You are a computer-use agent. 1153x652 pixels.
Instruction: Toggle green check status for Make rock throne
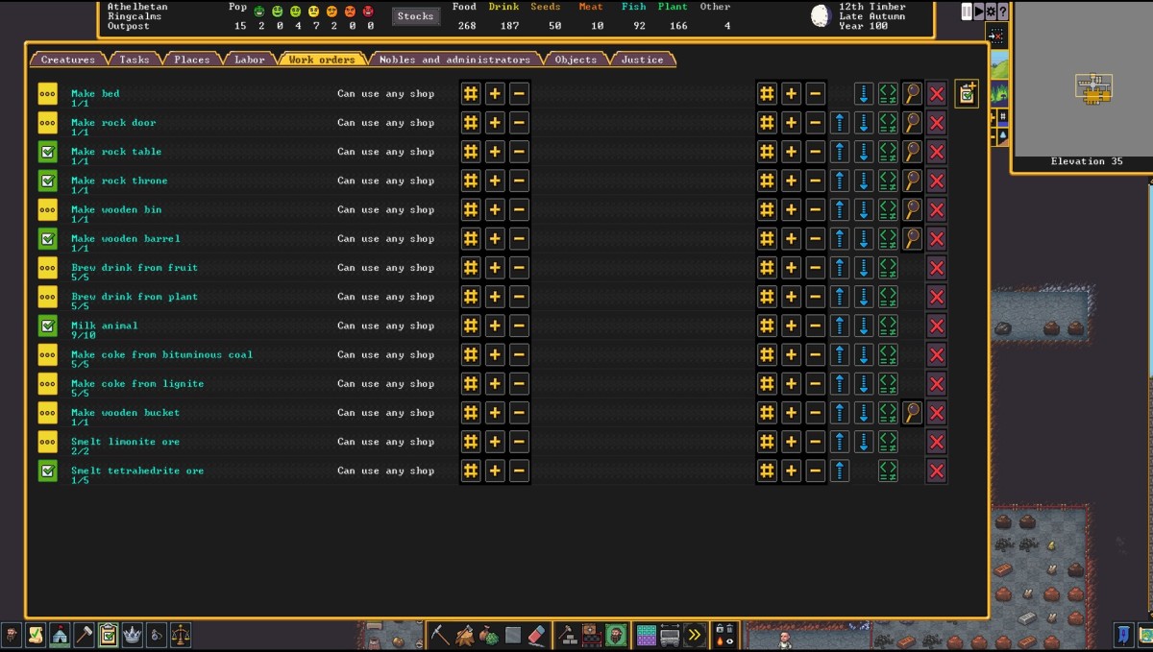point(48,181)
